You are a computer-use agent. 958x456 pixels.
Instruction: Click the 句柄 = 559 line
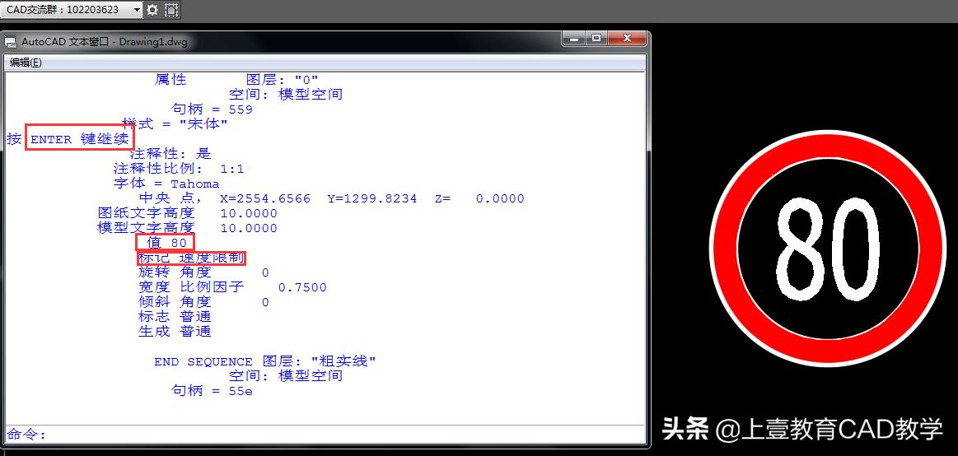pos(212,109)
